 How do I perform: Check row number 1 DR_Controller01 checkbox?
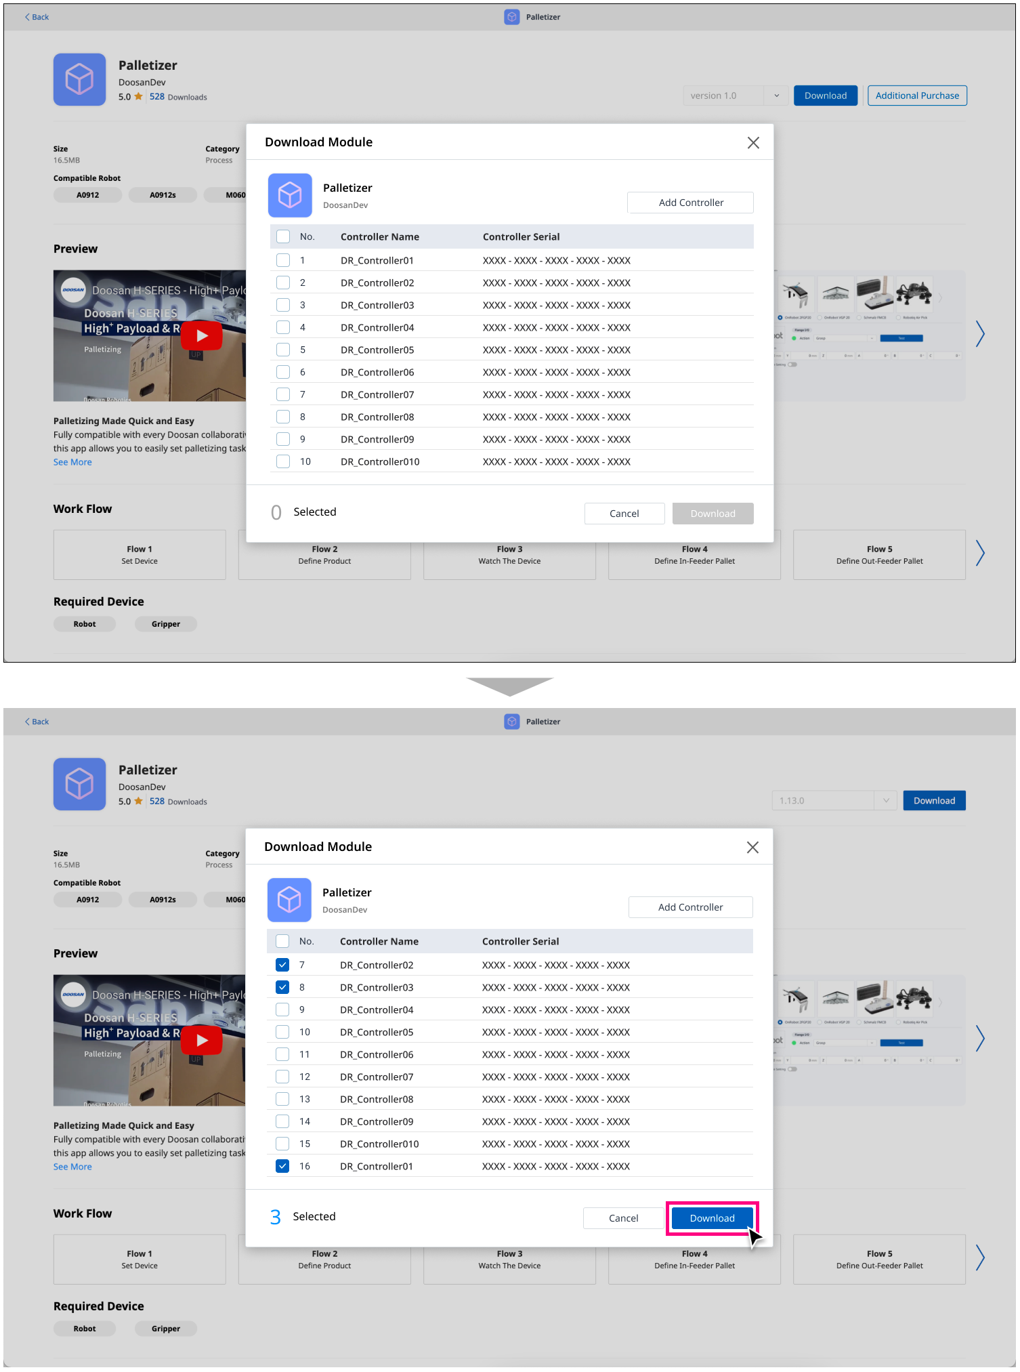pyautogui.click(x=283, y=260)
